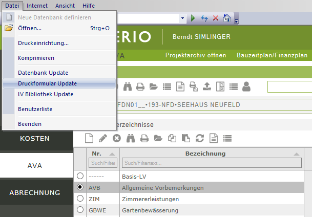Select the Basis-LV radio button
This screenshot has width=312, height=217.
coord(80,176)
